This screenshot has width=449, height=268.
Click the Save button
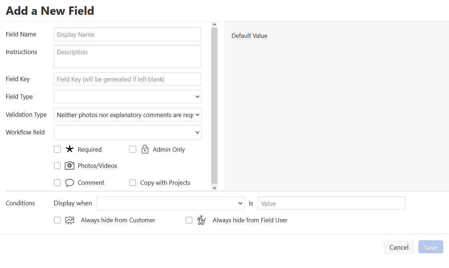(x=431, y=247)
